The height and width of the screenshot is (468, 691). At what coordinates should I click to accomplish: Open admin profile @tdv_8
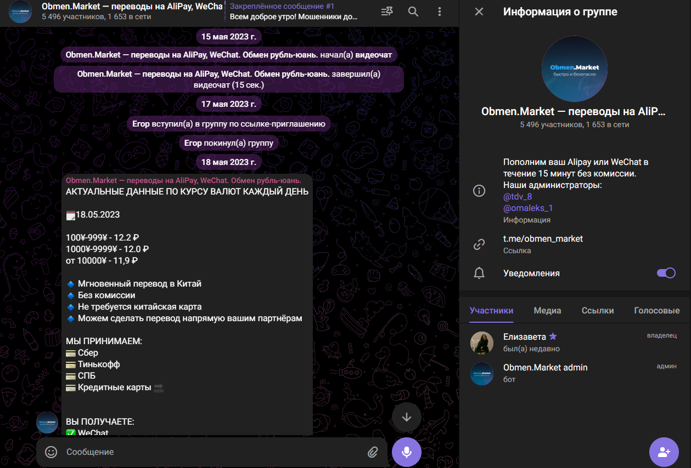tap(518, 196)
